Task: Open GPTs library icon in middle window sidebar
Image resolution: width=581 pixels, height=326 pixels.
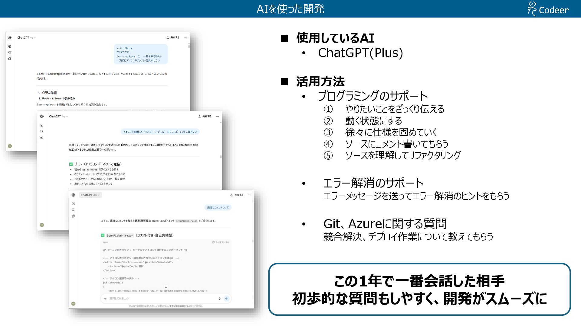Action: (42, 137)
